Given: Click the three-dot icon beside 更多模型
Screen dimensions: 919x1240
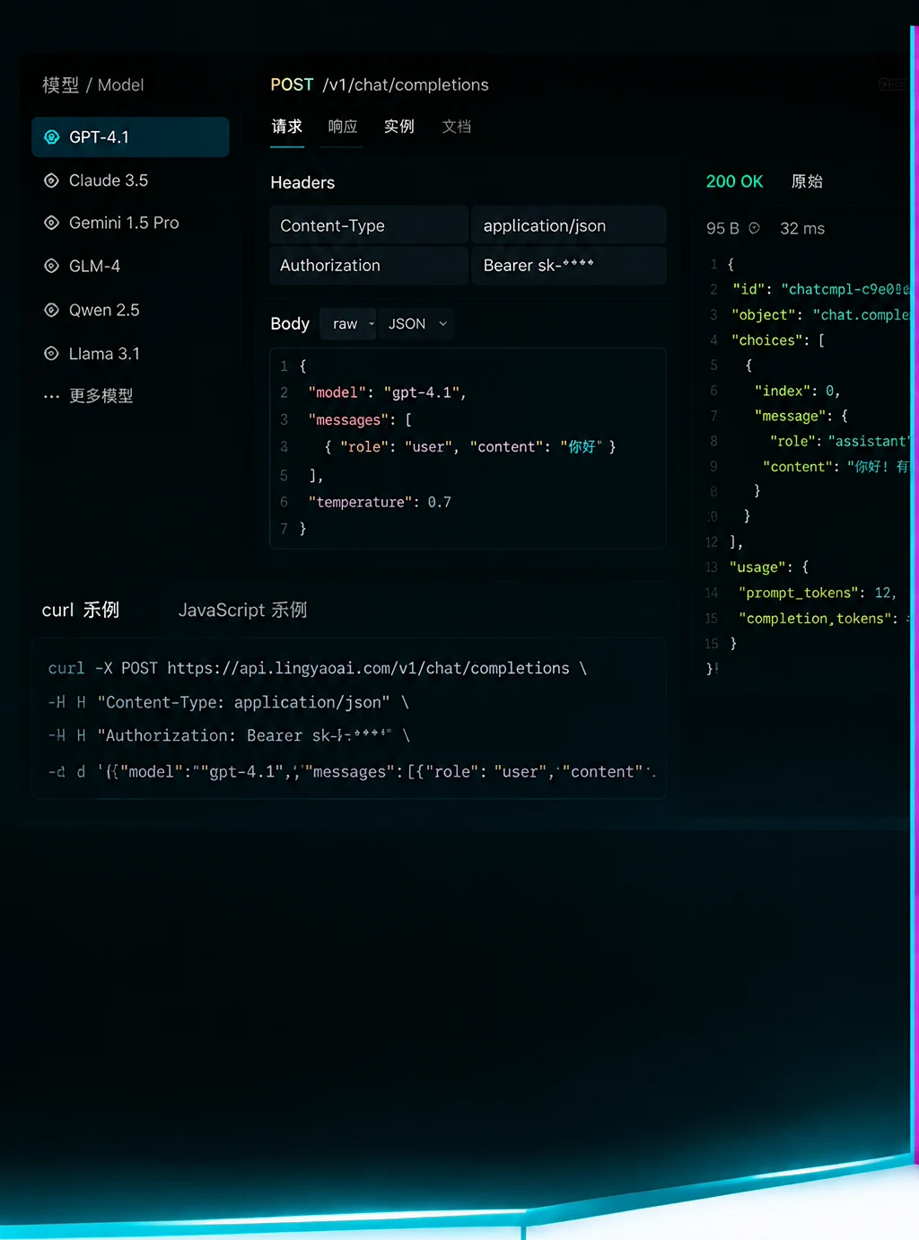Looking at the screenshot, I should point(52,396).
